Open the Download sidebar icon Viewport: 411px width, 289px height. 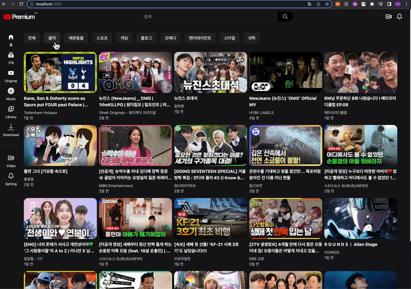pos(11,127)
